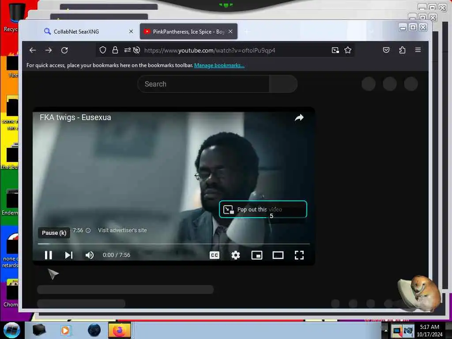Switch to theater mode
The height and width of the screenshot is (339, 452).
pos(278,255)
